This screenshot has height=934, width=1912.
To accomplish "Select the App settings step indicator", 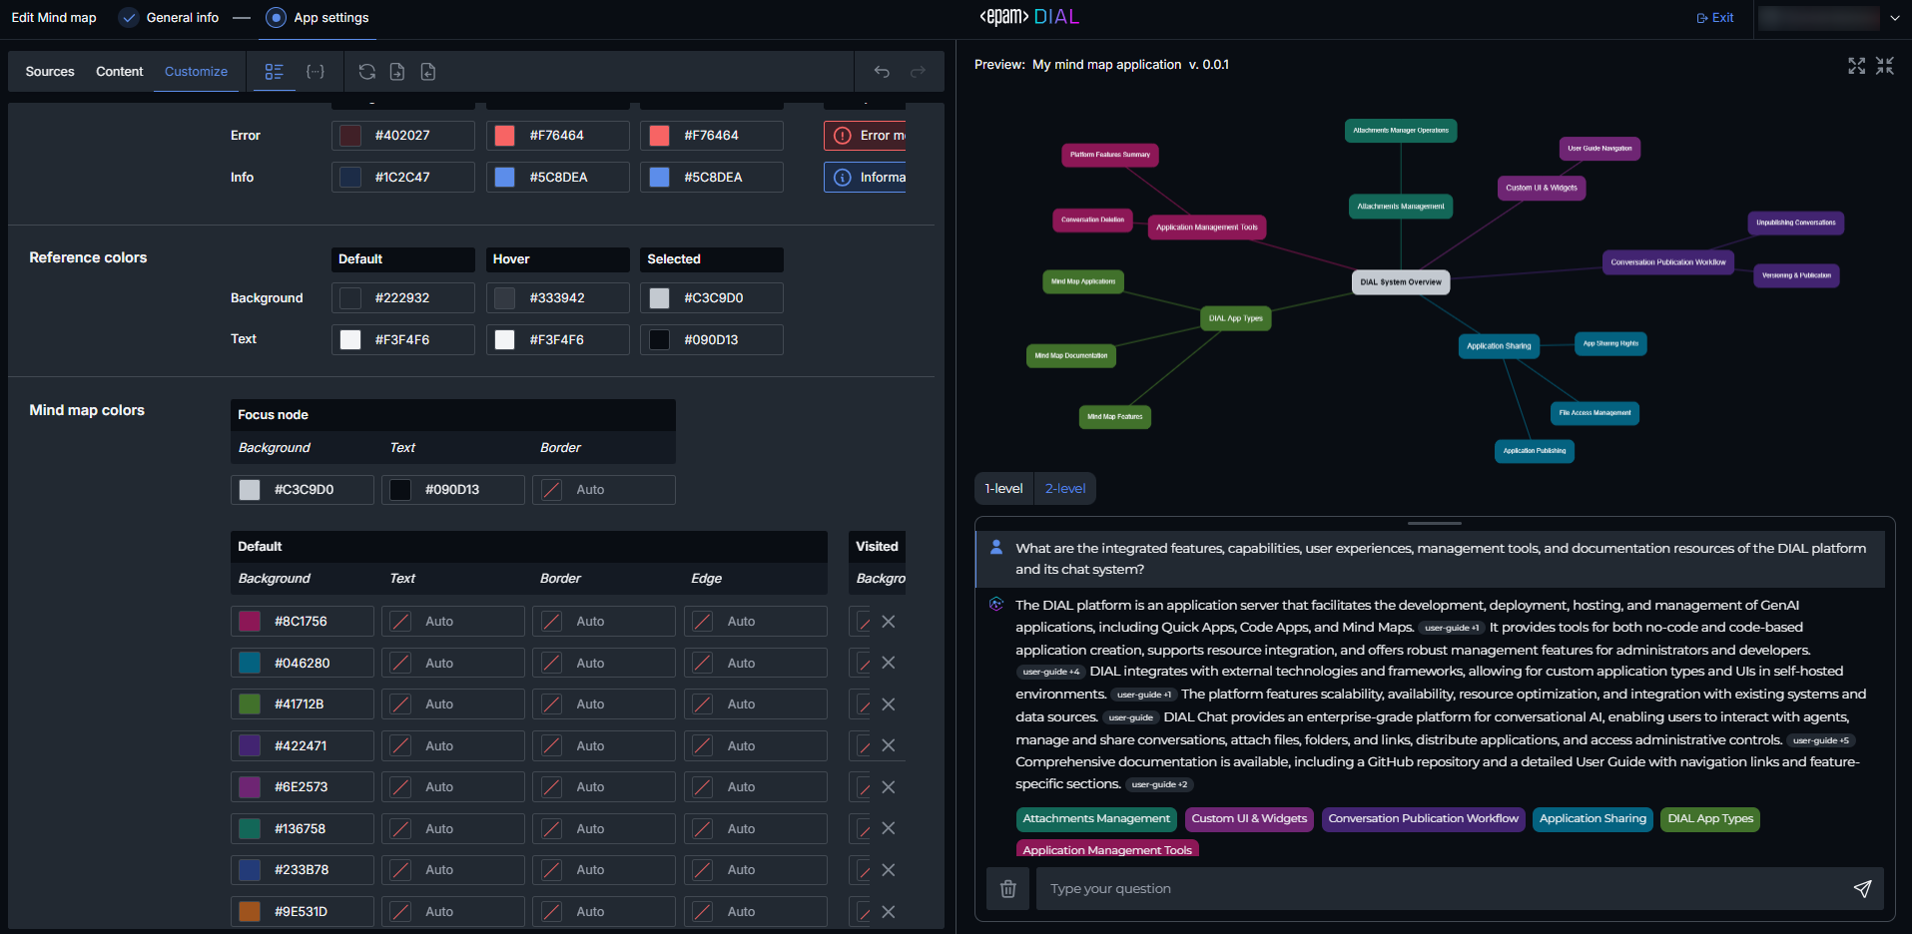I will [277, 18].
